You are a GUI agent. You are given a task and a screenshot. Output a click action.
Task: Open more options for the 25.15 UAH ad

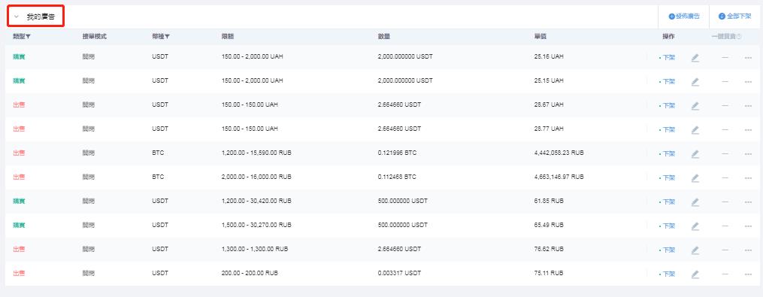(x=748, y=82)
